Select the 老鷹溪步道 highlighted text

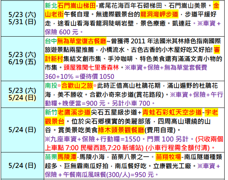click(73, 111)
